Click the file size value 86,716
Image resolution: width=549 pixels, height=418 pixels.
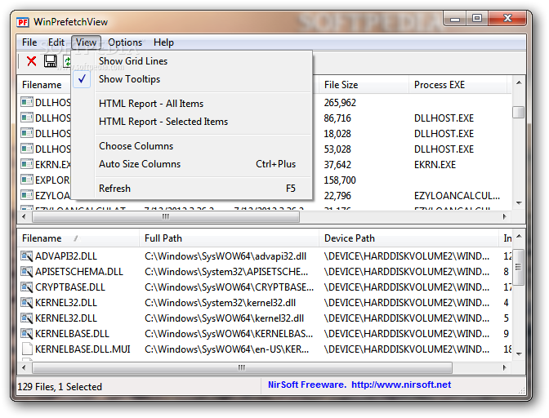(337, 118)
